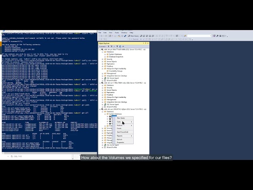This screenshot has height=190, width=253.
Task: Toggle auto-hide pin on Object Explorer panel
Action: (145, 43)
